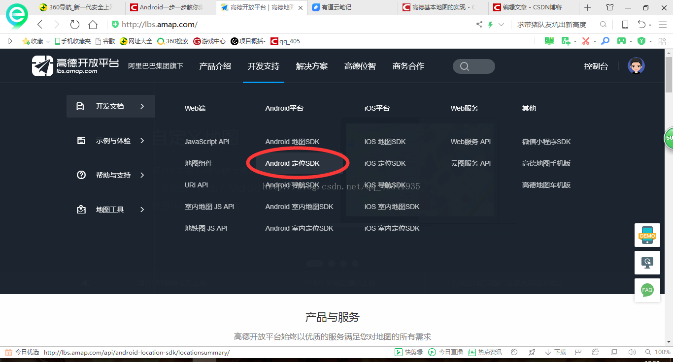Open the new tab plus button
The image size is (673, 362).
[x=587, y=7]
